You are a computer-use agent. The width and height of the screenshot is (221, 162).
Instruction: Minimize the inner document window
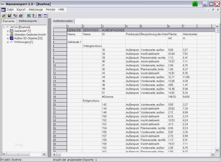point(208,10)
